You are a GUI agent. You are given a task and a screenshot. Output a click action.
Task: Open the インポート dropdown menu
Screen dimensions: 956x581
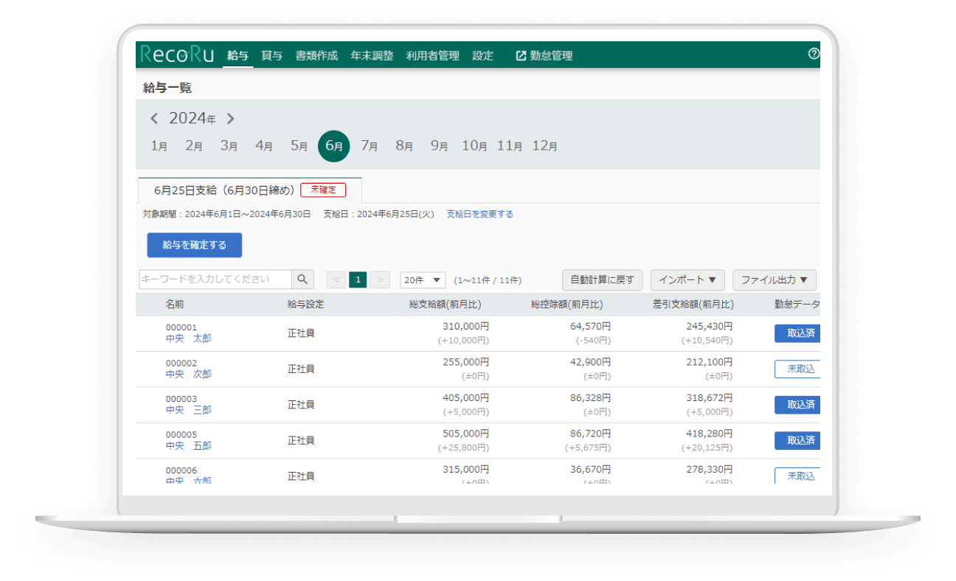(x=687, y=280)
